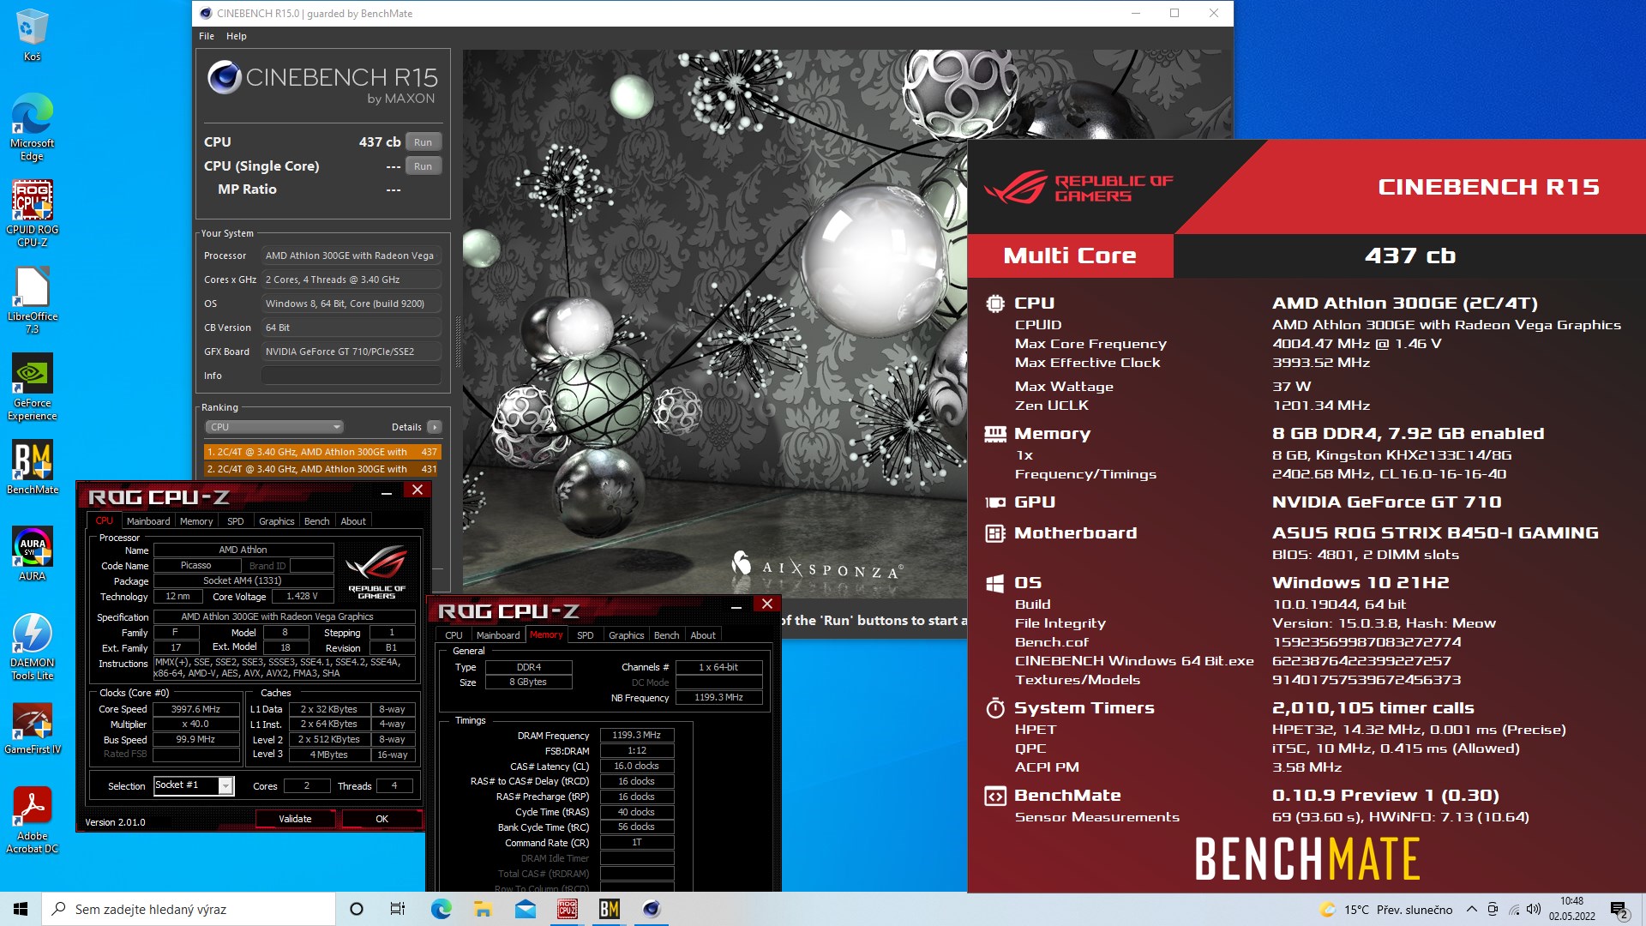Viewport: 1646px width, 926px height.
Task: Select ranking entry 1 with 437 score
Action: click(322, 452)
